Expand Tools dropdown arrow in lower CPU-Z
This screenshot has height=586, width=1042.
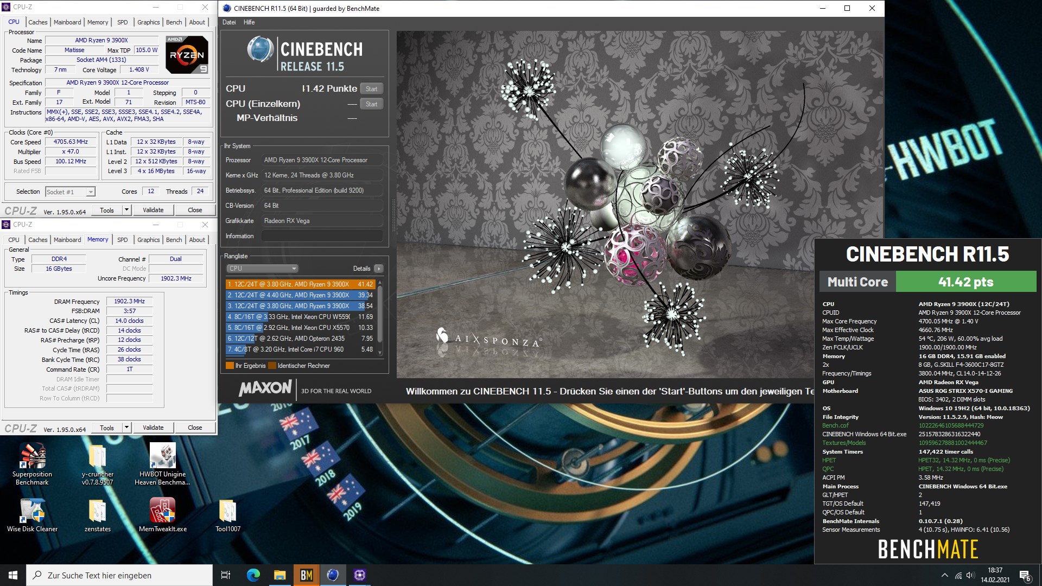coord(126,428)
